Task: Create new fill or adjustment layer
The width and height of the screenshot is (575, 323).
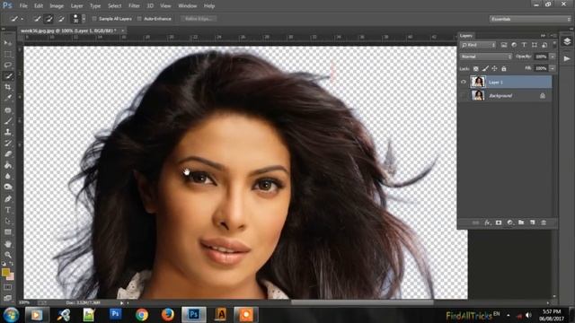Action: point(509,223)
